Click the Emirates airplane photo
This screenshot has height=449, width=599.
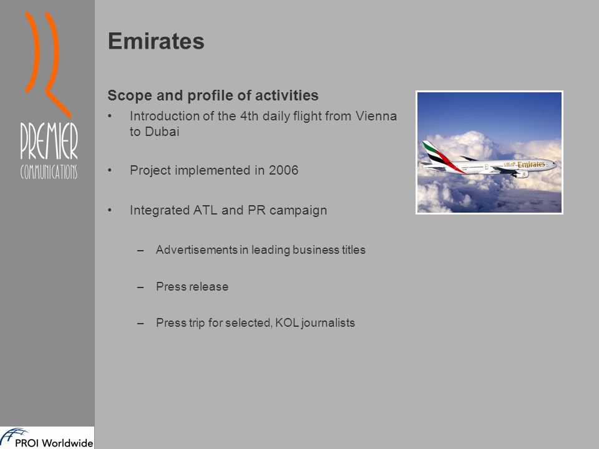(x=489, y=152)
